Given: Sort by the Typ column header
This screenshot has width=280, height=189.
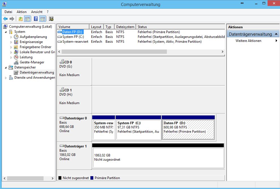Looking at the screenshot, I should click(109, 27).
